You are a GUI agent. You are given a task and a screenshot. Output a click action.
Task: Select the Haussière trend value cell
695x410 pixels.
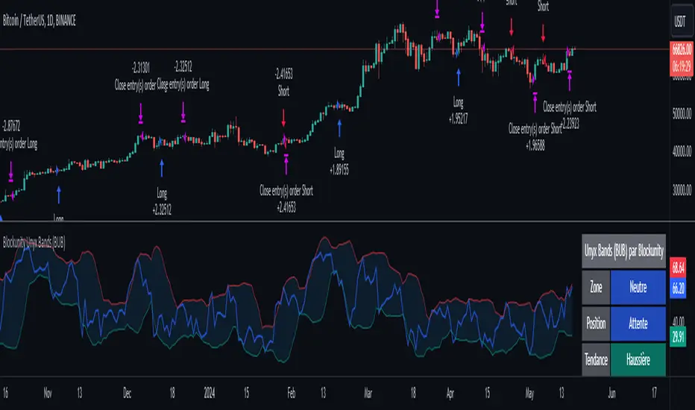click(638, 359)
